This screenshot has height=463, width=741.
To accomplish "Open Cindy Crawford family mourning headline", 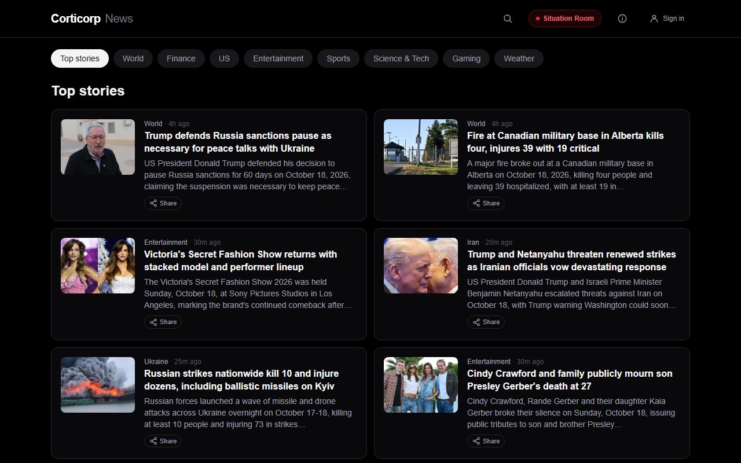I will 570,380.
